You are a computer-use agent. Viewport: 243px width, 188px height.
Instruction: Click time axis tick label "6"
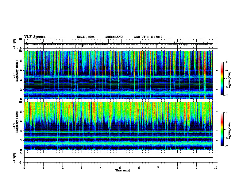point(139,168)
